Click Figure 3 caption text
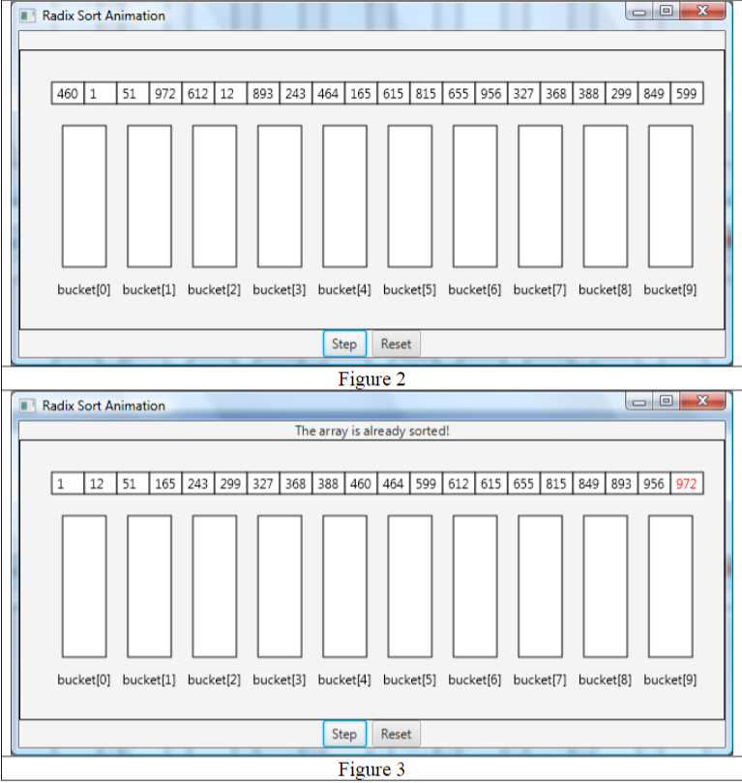This screenshot has width=742, height=783. click(371, 769)
